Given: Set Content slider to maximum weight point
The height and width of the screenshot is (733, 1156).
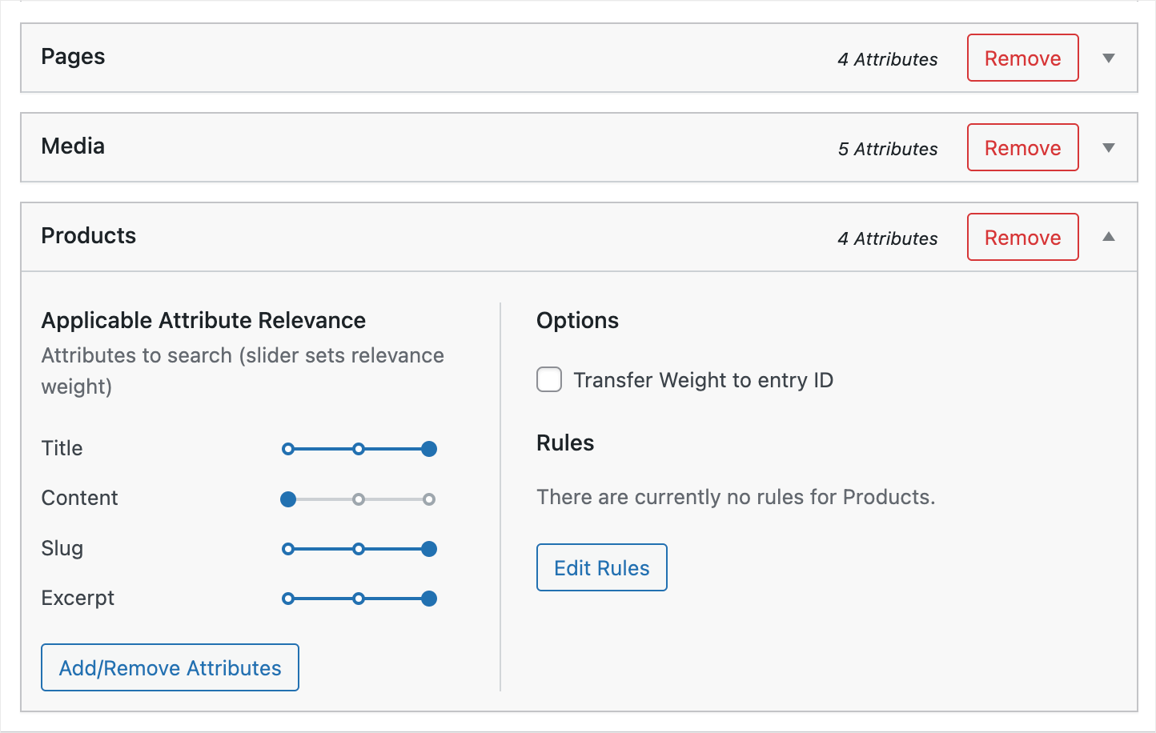Looking at the screenshot, I should 429,499.
